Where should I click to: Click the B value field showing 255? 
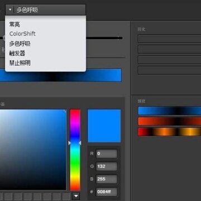107,179
